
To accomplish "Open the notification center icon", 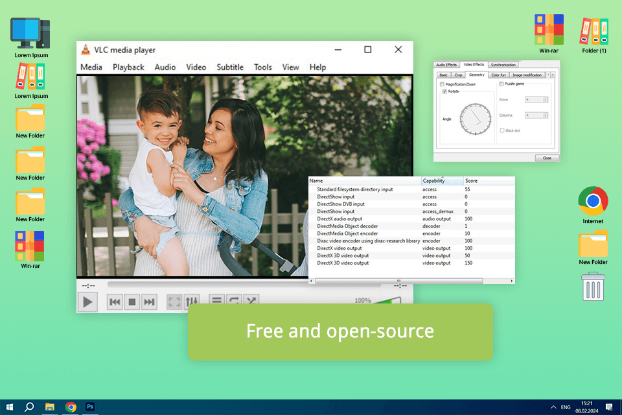I will [x=609, y=407].
